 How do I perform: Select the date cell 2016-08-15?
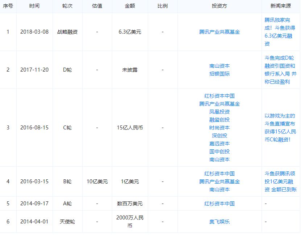(34, 128)
